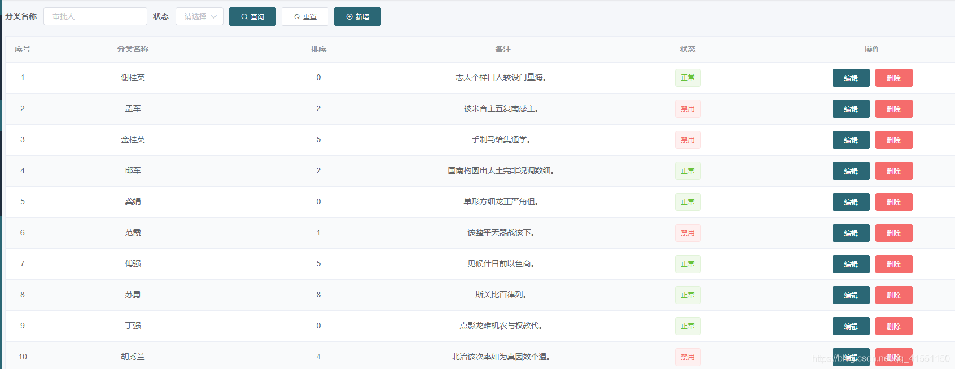Click the 操作 column header

click(x=872, y=49)
